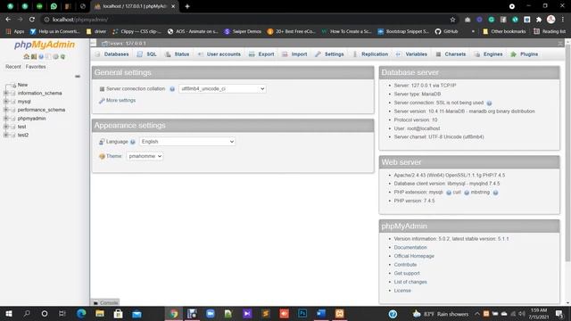Viewport: 571px width, 321px height.
Task: Open the Documentation link
Action: (410, 248)
